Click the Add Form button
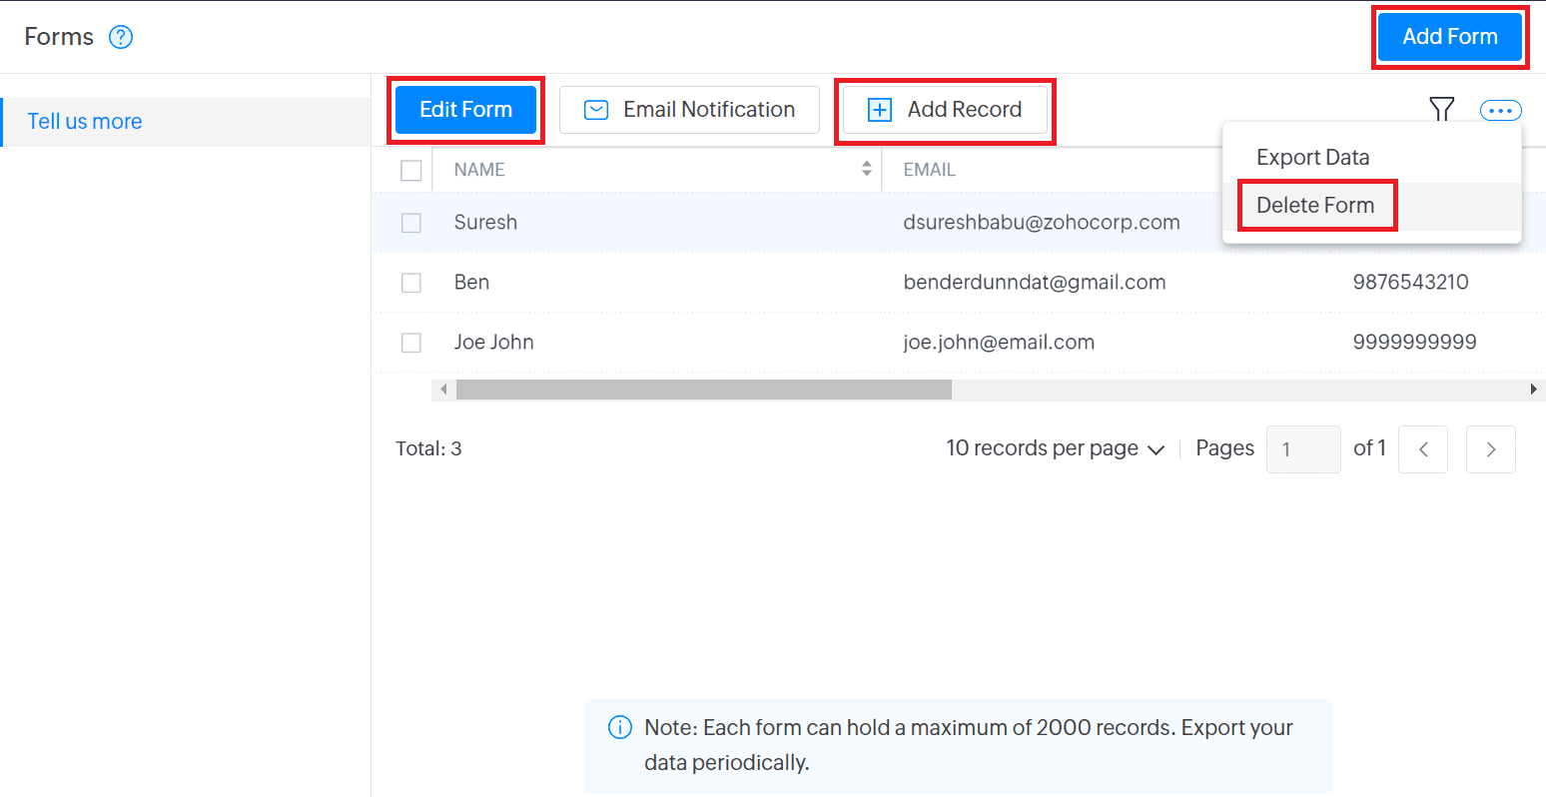1546x797 pixels. (1449, 37)
